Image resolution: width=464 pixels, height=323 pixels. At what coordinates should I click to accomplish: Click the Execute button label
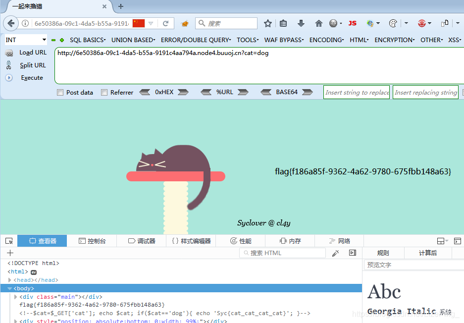point(32,78)
